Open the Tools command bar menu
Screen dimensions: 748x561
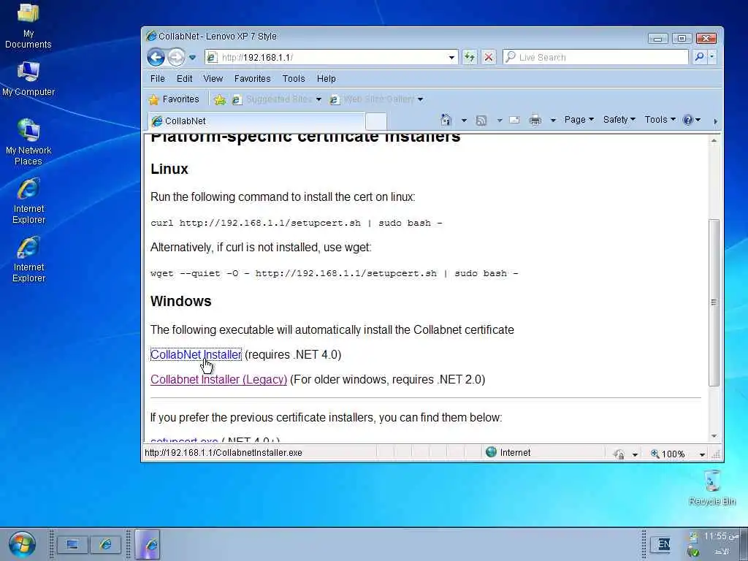[x=660, y=120]
